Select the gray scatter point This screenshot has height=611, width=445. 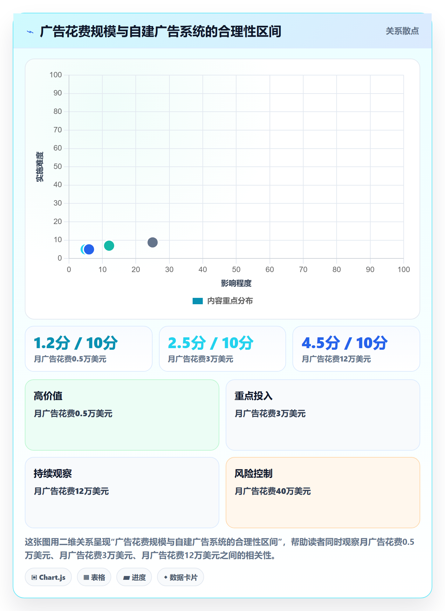click(153, 242)
